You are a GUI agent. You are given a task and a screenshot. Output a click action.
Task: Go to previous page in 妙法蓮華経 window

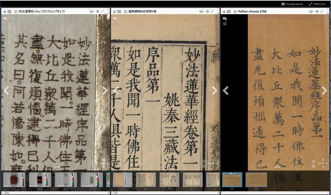point(6,91)
